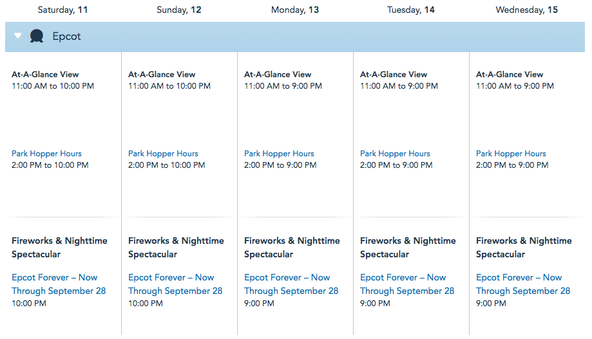Open Saturday's Park Hopper Hours link
The width and height of the screenshot is (592, 339).
(x=46, y=154)
